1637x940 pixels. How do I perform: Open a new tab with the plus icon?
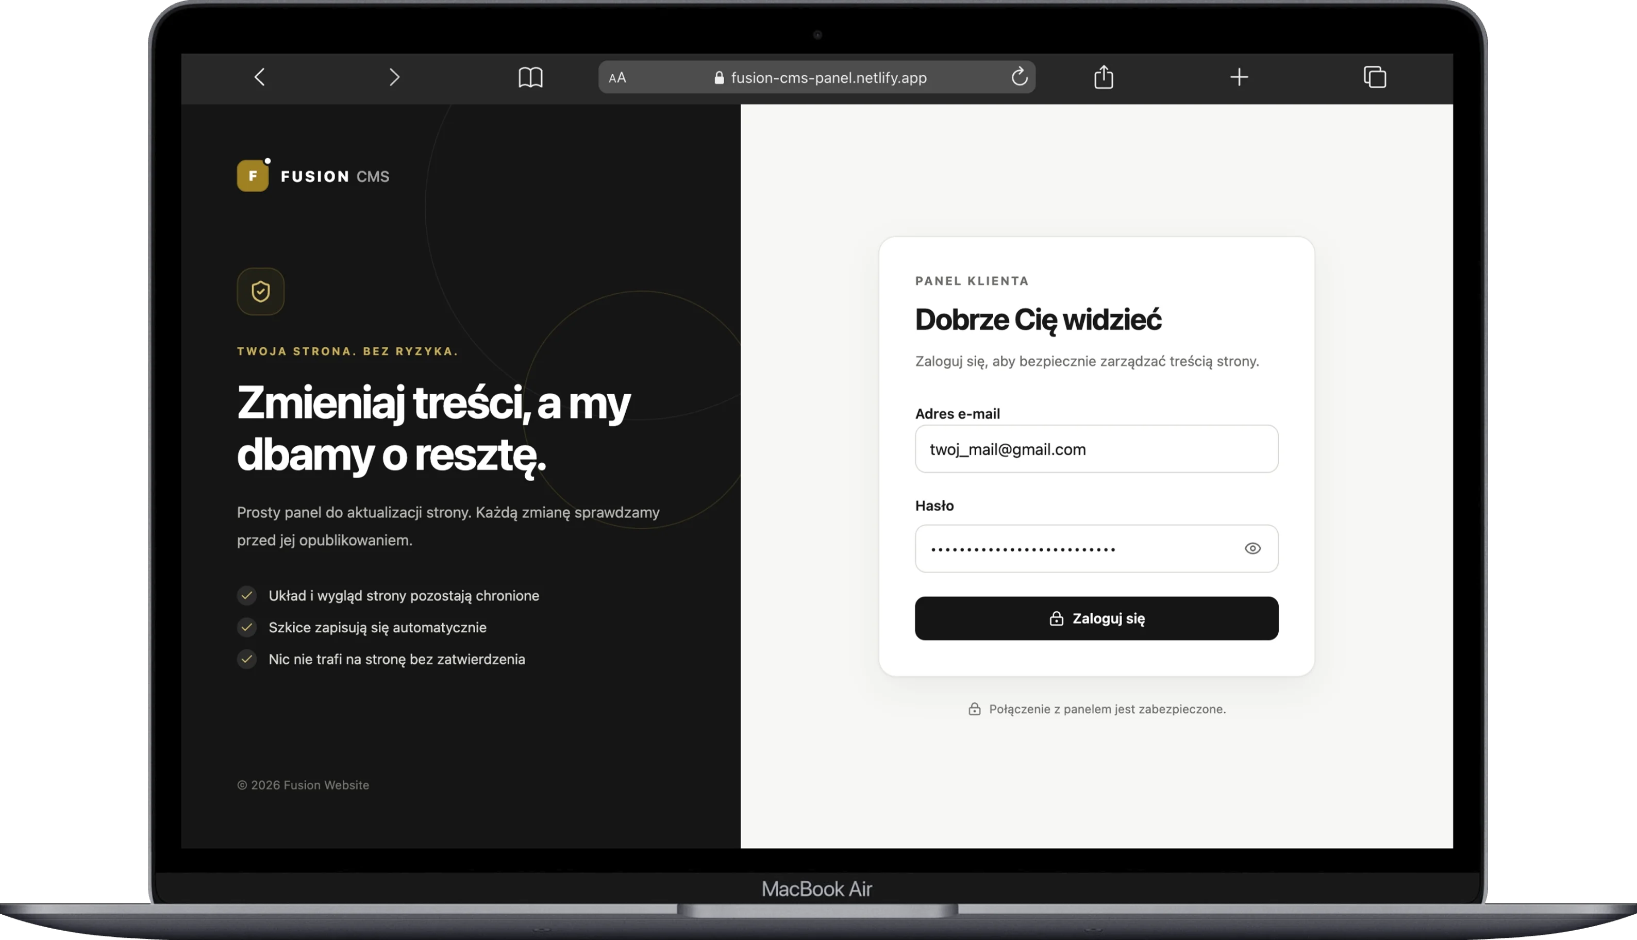(1240, 77)
